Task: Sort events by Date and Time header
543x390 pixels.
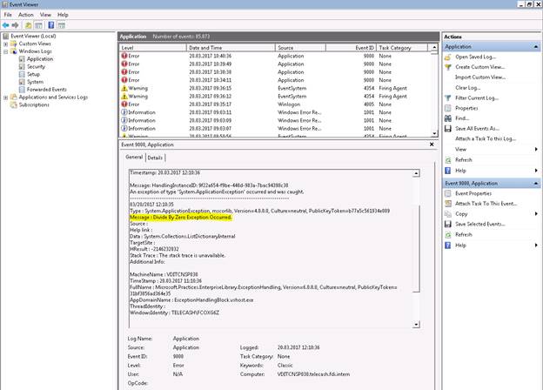Action: tap(231, 48)
